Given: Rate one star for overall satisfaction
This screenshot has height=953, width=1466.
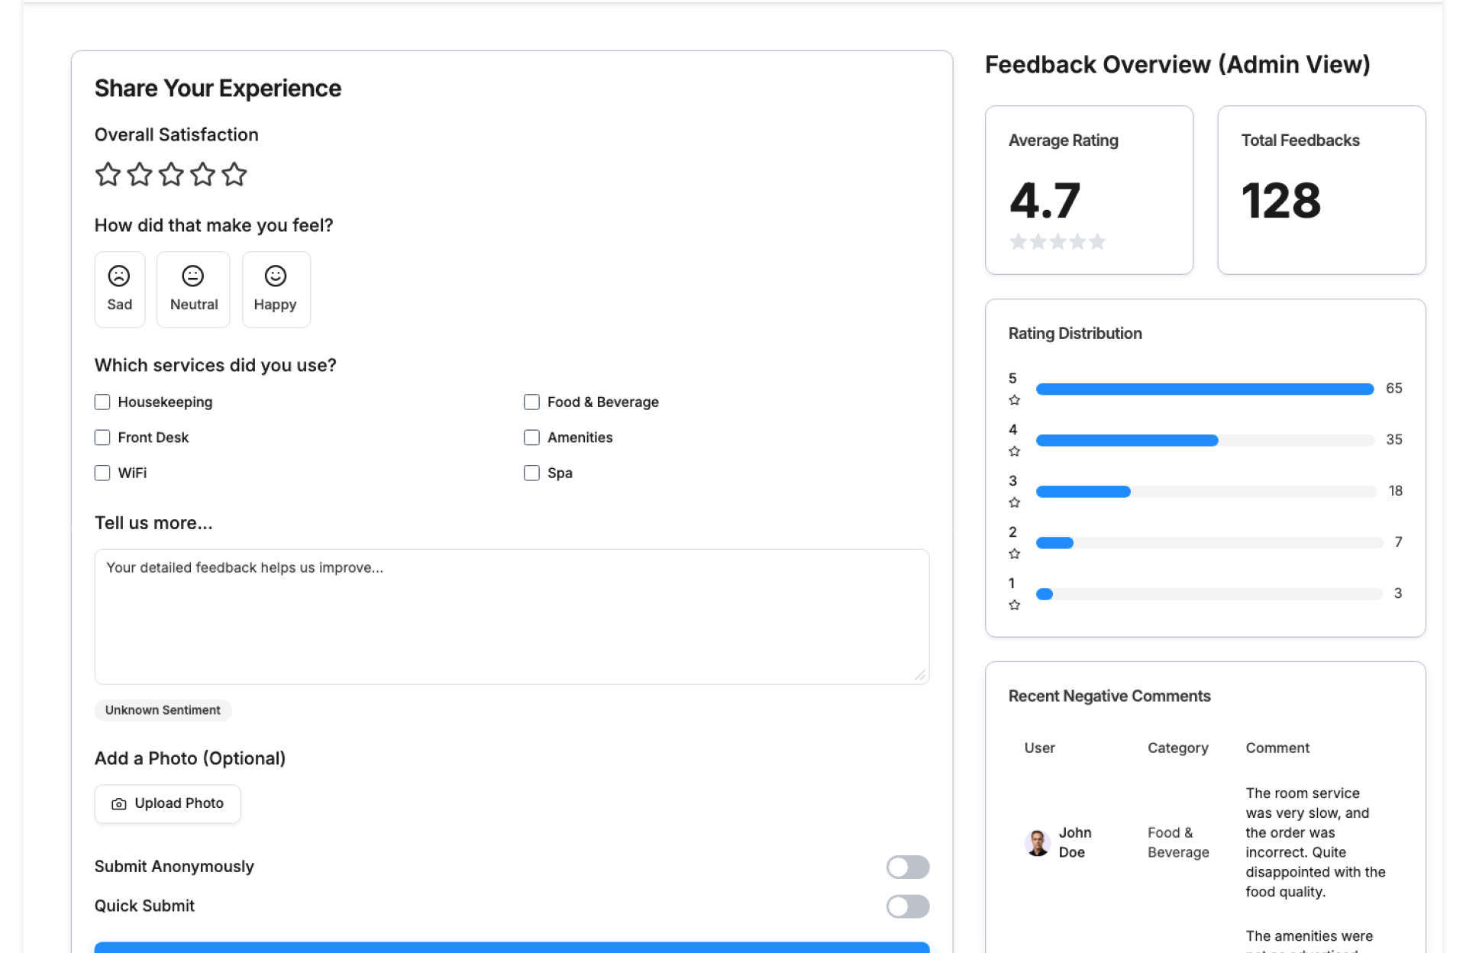Looking at the screenshot, I should (x=108, y=174).
